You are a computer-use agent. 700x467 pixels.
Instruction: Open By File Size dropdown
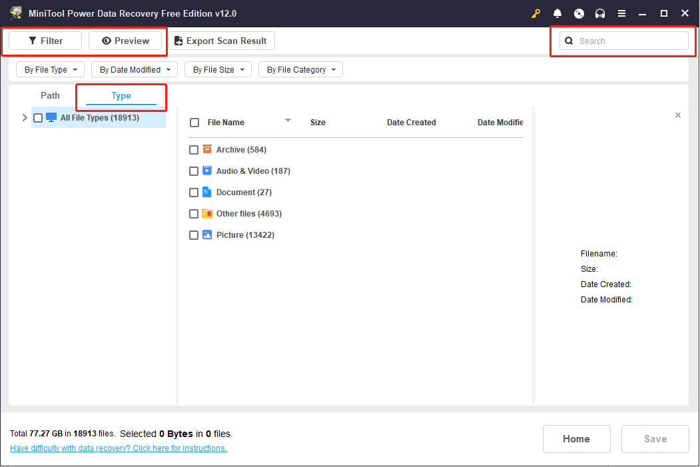click(x=218, y=70)
